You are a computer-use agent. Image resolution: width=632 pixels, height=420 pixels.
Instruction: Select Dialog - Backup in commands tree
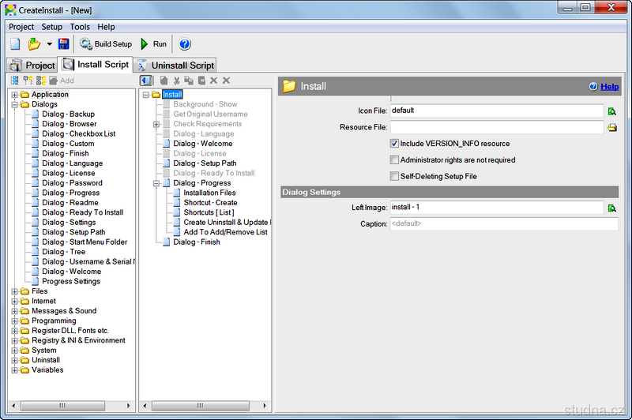point(68,114)
